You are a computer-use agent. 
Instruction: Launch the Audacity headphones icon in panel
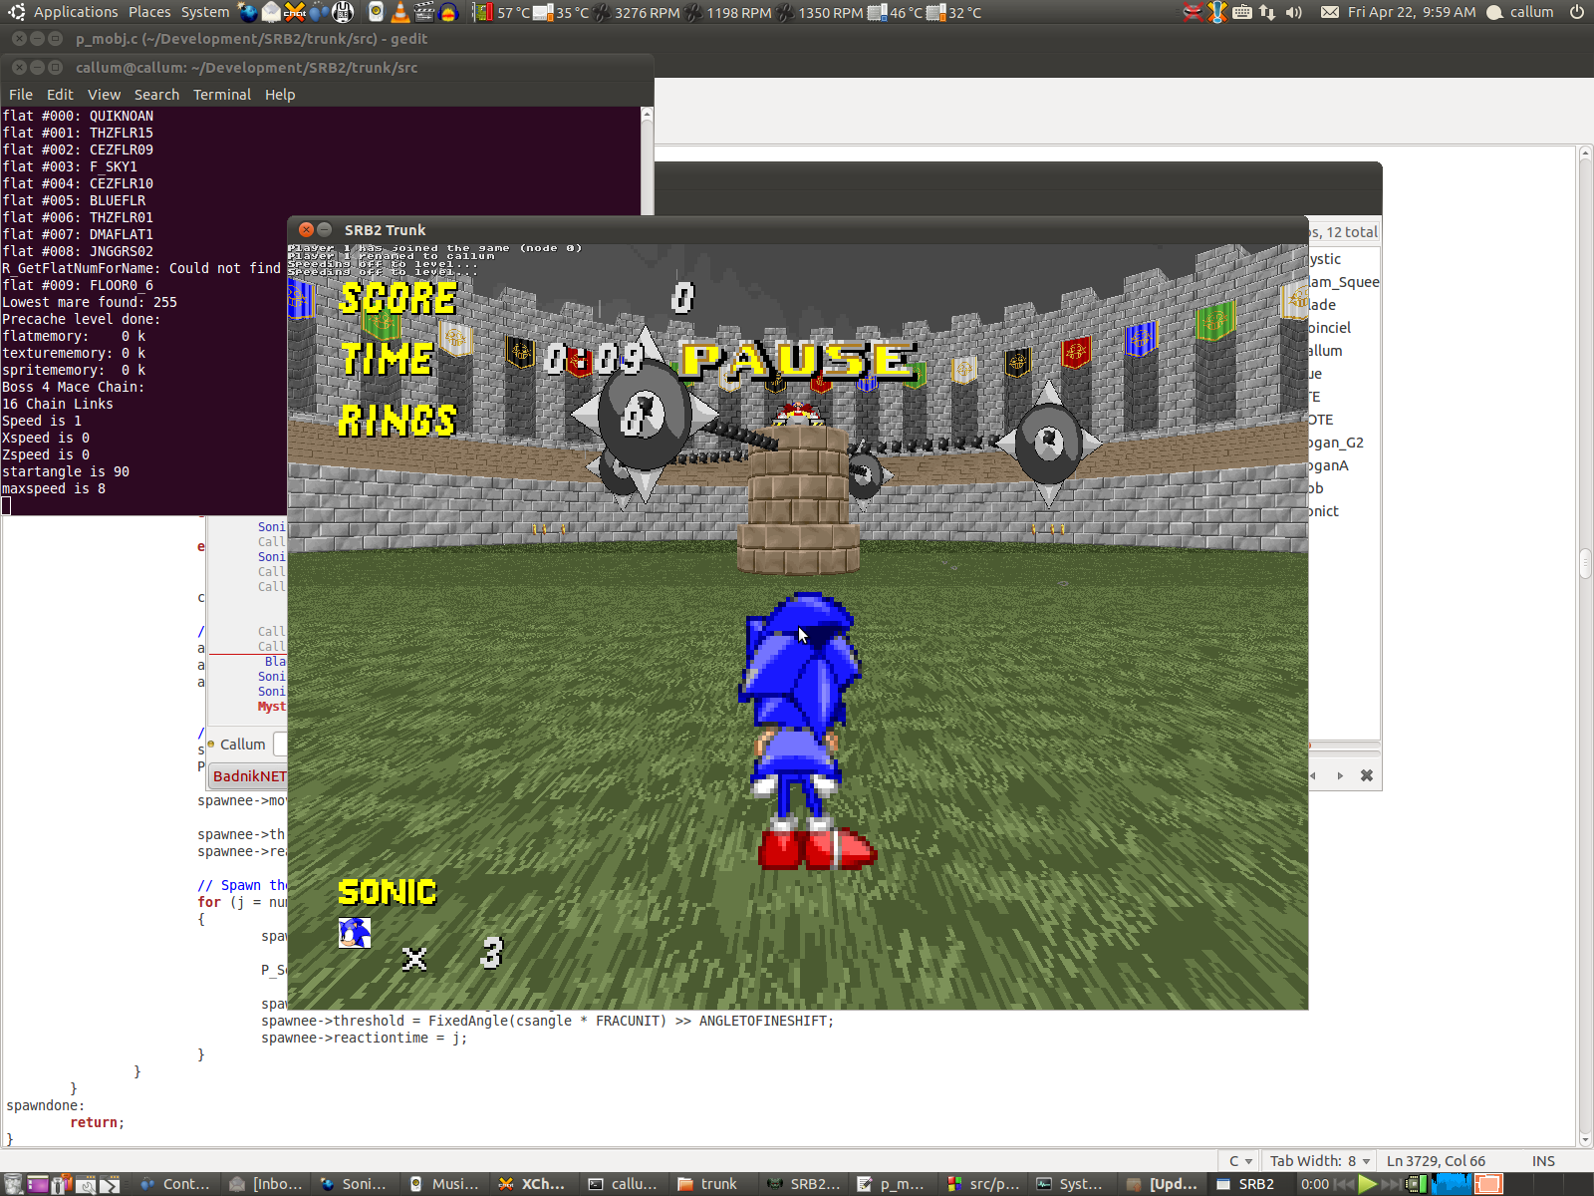pyautogui.click(x=448, y=12)
